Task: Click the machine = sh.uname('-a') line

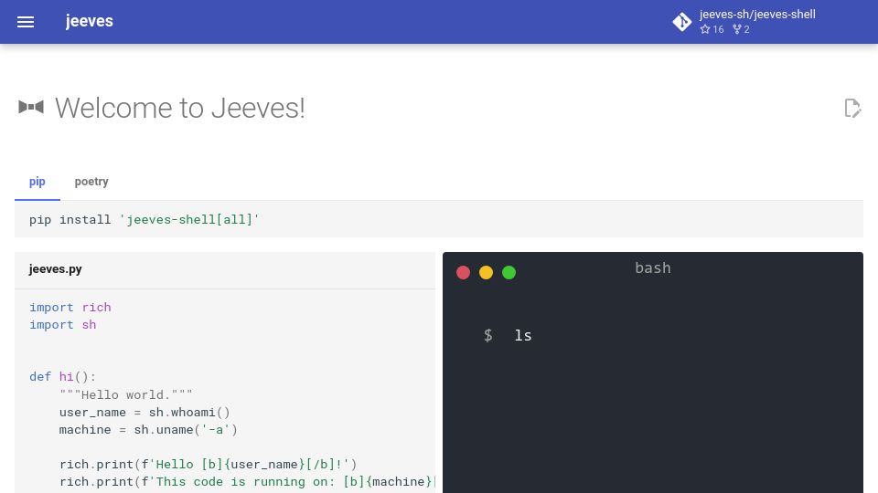Action: [148, 429]
